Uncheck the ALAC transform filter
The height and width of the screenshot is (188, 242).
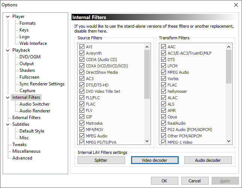coord(163,97)
